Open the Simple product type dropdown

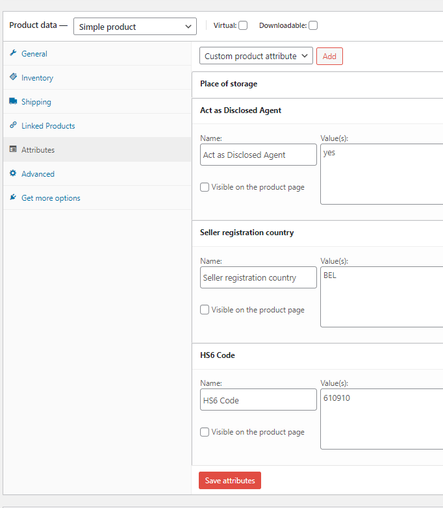(135, 27)
